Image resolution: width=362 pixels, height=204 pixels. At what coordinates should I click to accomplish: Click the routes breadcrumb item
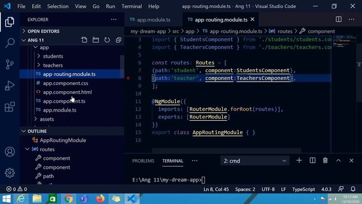click(x=285, y=31)
